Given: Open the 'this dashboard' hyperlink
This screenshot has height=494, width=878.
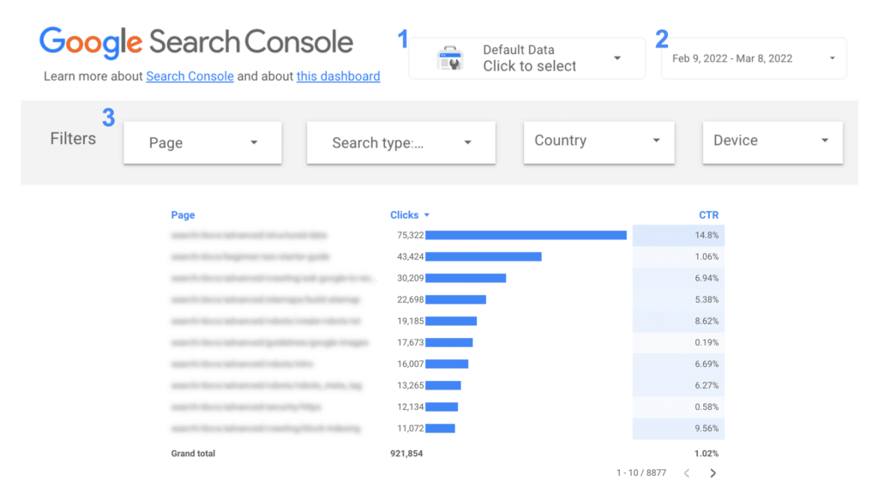Looking at the screenshot, I should (338, 76).
